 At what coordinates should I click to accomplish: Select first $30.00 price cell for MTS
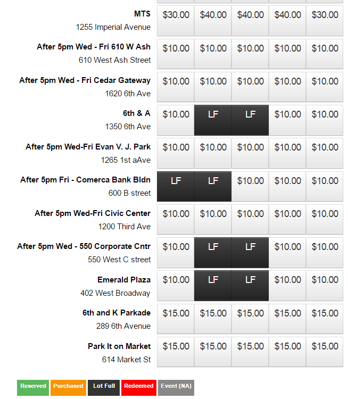(176, 21)
